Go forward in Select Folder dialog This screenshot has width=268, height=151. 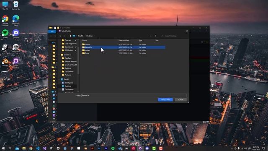click(x=64, y=36)
